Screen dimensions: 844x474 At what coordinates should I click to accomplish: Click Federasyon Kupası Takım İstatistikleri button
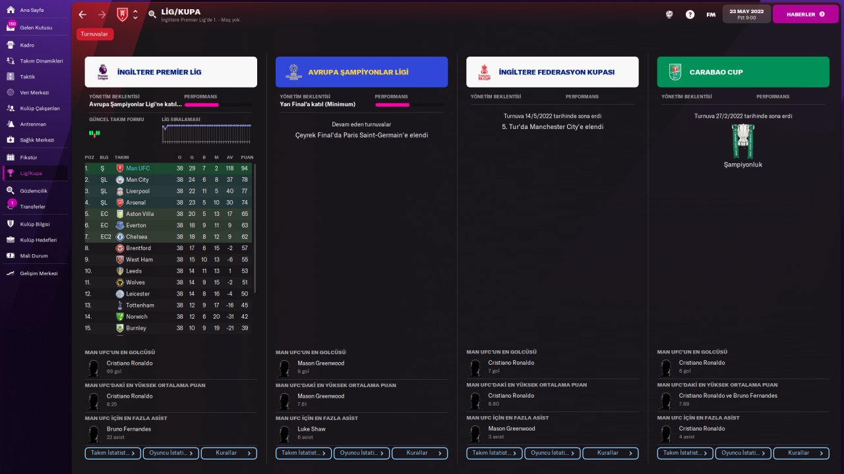[495, 453]
